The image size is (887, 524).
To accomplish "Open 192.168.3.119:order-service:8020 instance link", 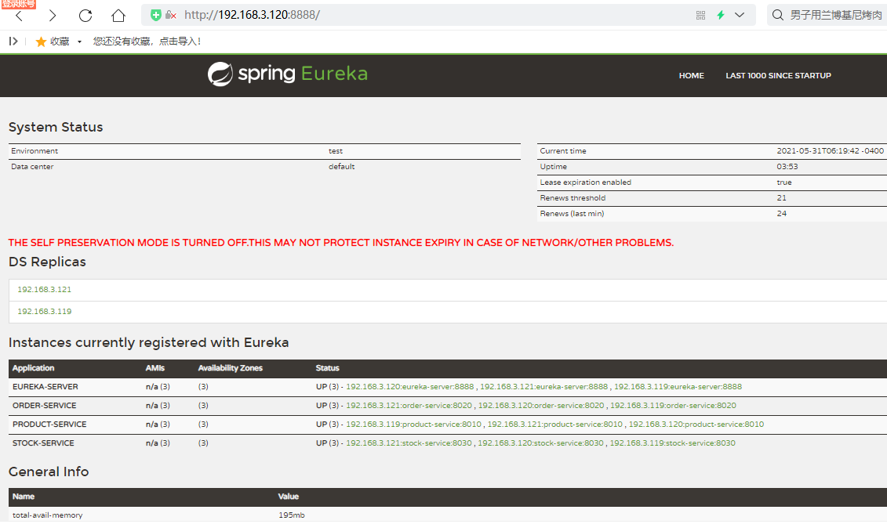I will 673,405.
